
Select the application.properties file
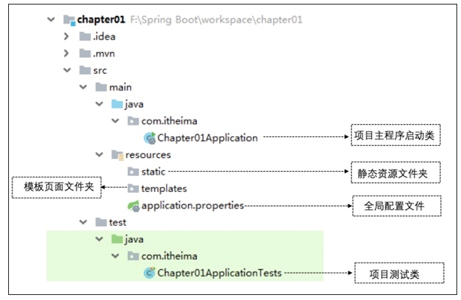tap(192, 206)
